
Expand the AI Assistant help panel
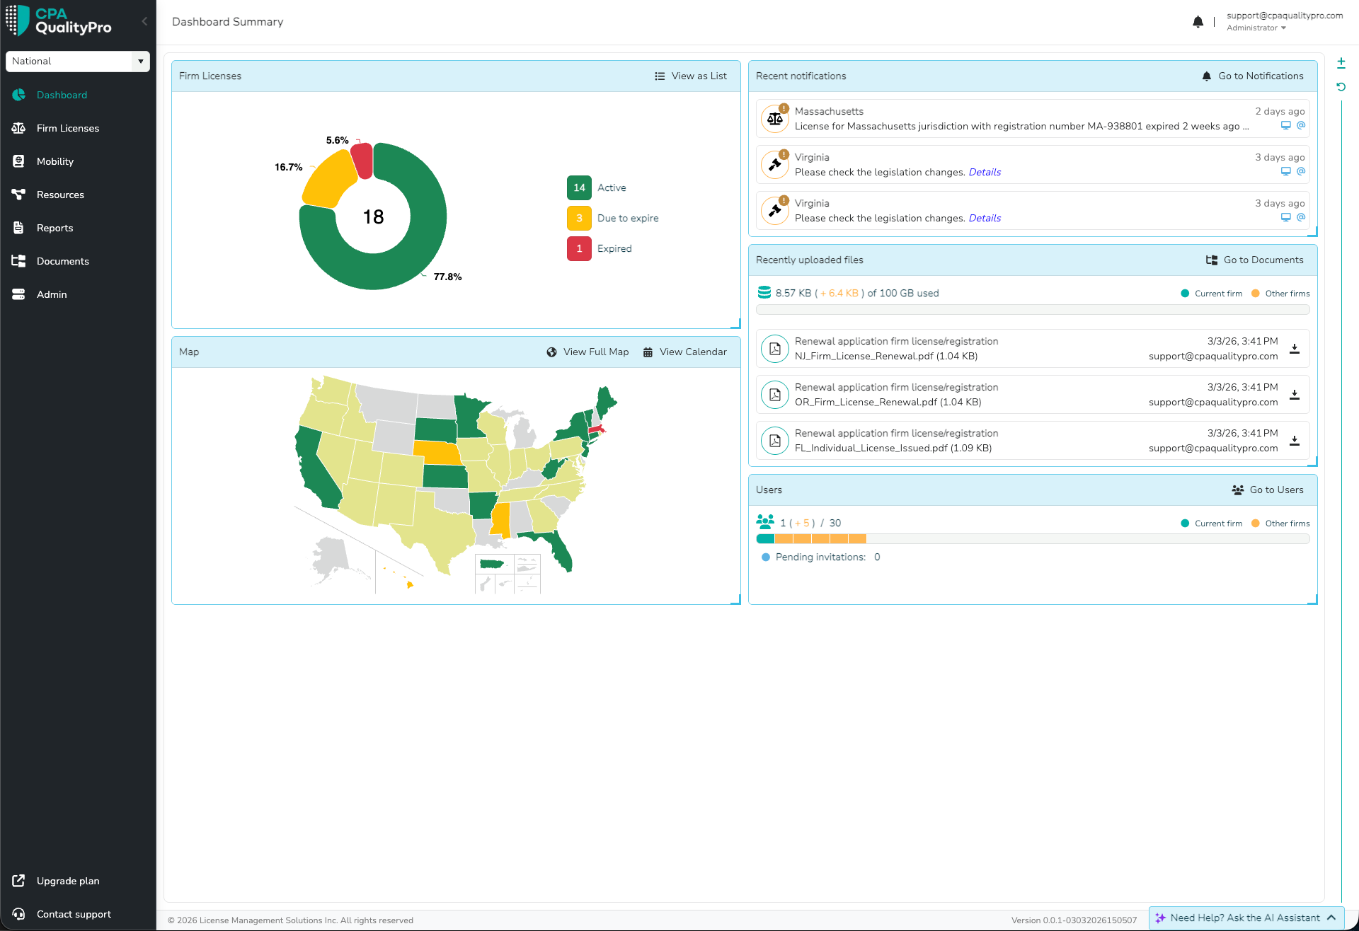click(1245, 918)
